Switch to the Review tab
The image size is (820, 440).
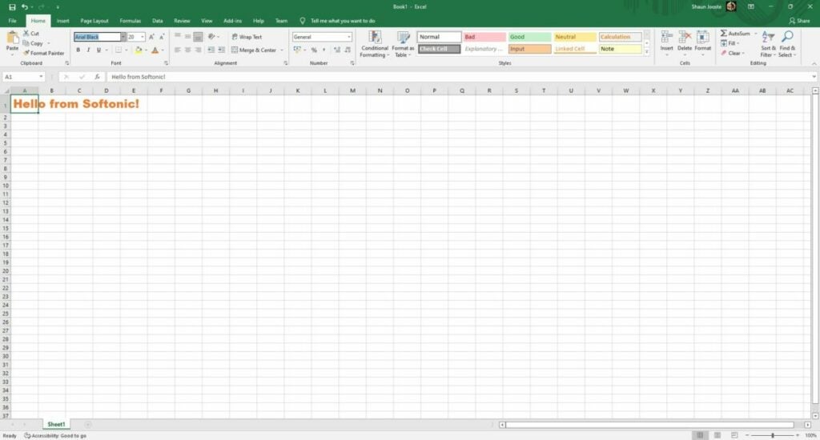(x=182, y=21)
